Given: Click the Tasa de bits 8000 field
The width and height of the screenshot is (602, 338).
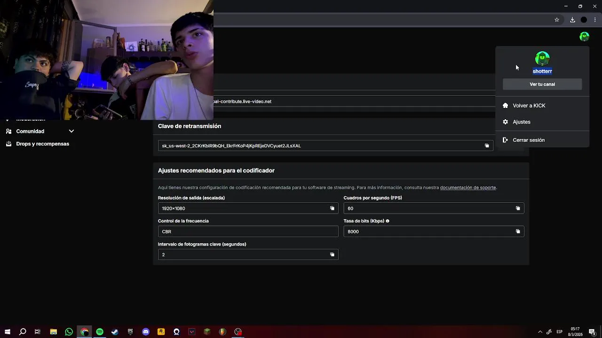Looking at the screenshot, I should coord(434,231).
